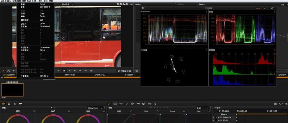The height and width of the screenshot is (123, 288).
Task: Choose the Ctrl+Shift+J split clip menu entry
Action: pos(35,48)
